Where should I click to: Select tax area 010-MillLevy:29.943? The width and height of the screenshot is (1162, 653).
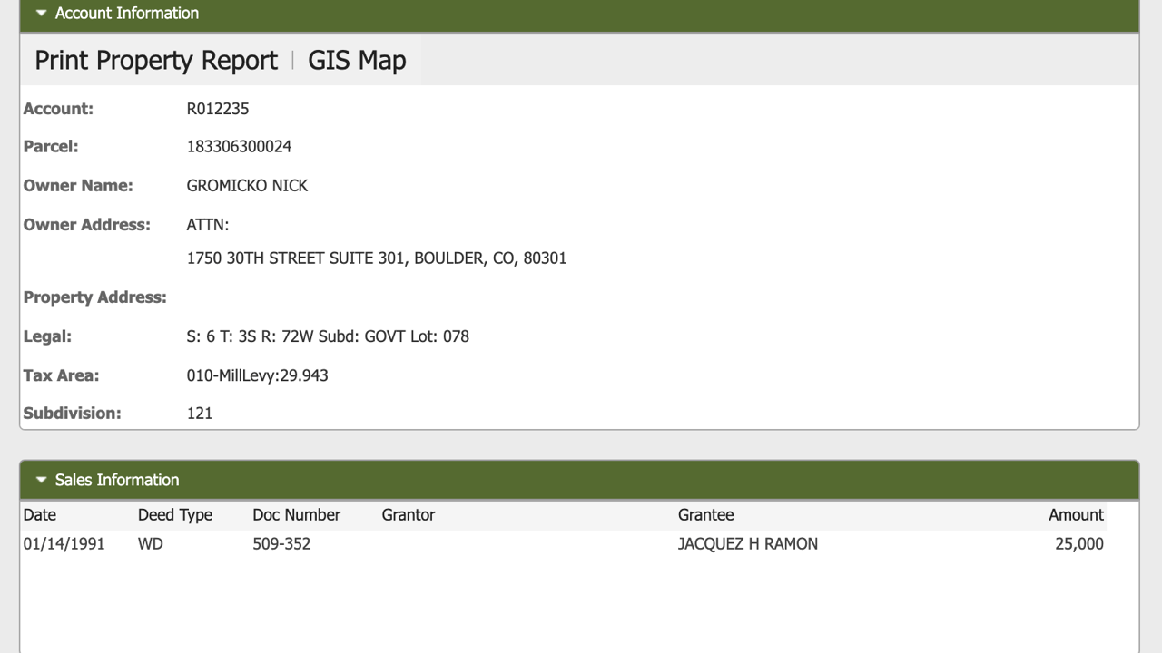pos(257,375)
